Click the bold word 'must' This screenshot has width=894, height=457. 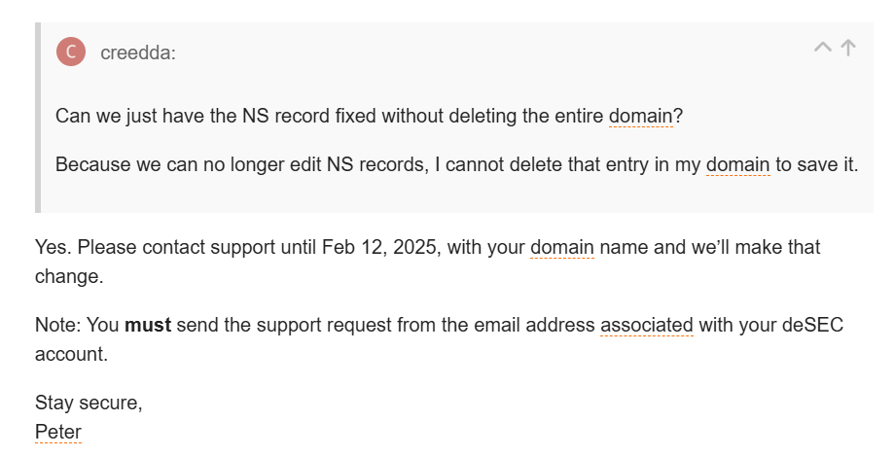[148, 325]
